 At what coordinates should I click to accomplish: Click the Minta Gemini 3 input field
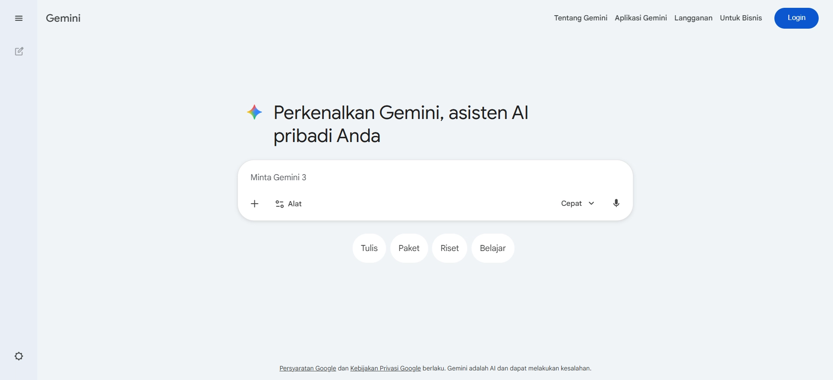click(x=391, y=177)
